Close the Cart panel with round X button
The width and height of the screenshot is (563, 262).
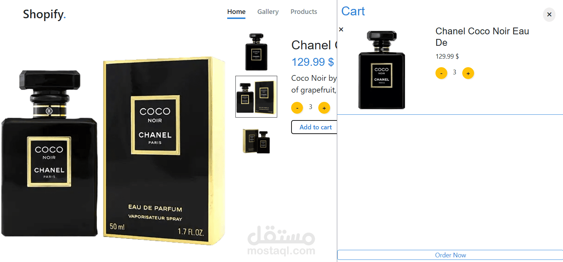(x=549, y=15)
